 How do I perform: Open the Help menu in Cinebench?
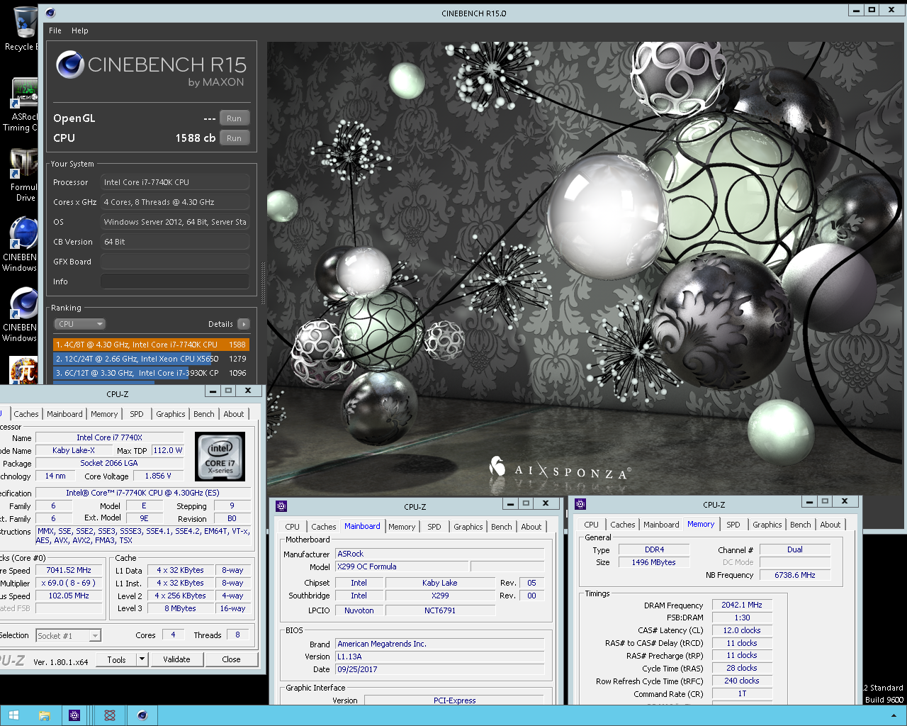coord(80,30)
